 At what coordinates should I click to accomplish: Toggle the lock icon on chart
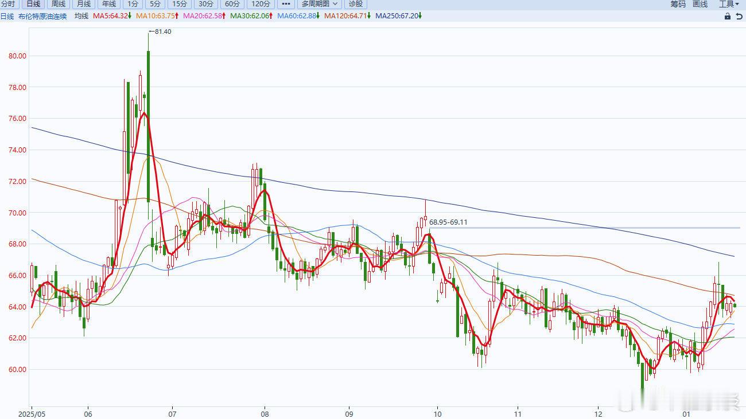pos(728,16)
